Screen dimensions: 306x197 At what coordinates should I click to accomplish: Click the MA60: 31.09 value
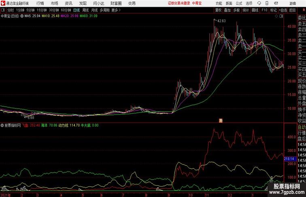(x=88, y=16)
